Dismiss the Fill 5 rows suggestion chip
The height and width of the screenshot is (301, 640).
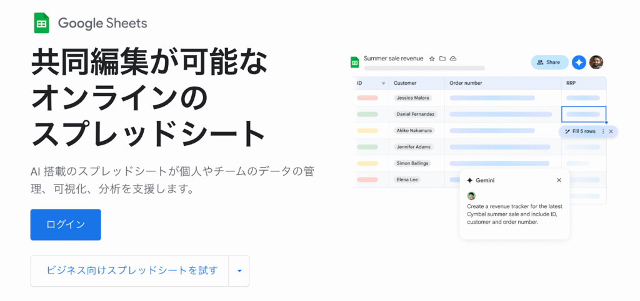[611, 131]
